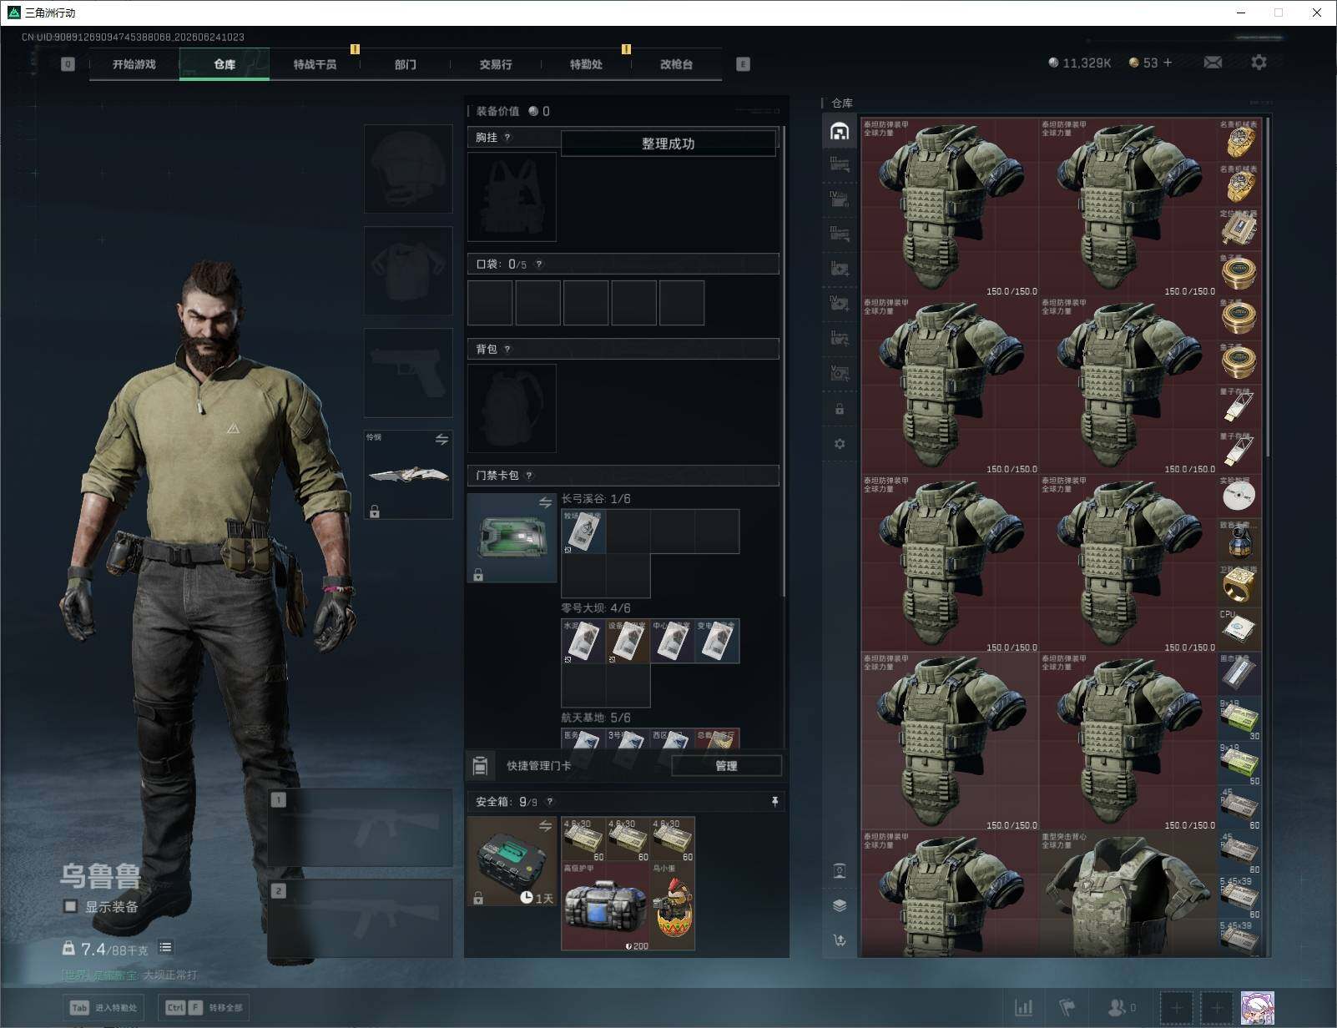Viewport: 1337px width, 1028px height.
Task: Click the cart sell icon at sidebar bottom
Action: (840, 940)
